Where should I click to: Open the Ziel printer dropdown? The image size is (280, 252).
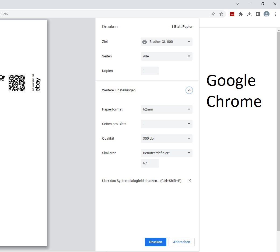pyautogui.click(x=166, y=42)
